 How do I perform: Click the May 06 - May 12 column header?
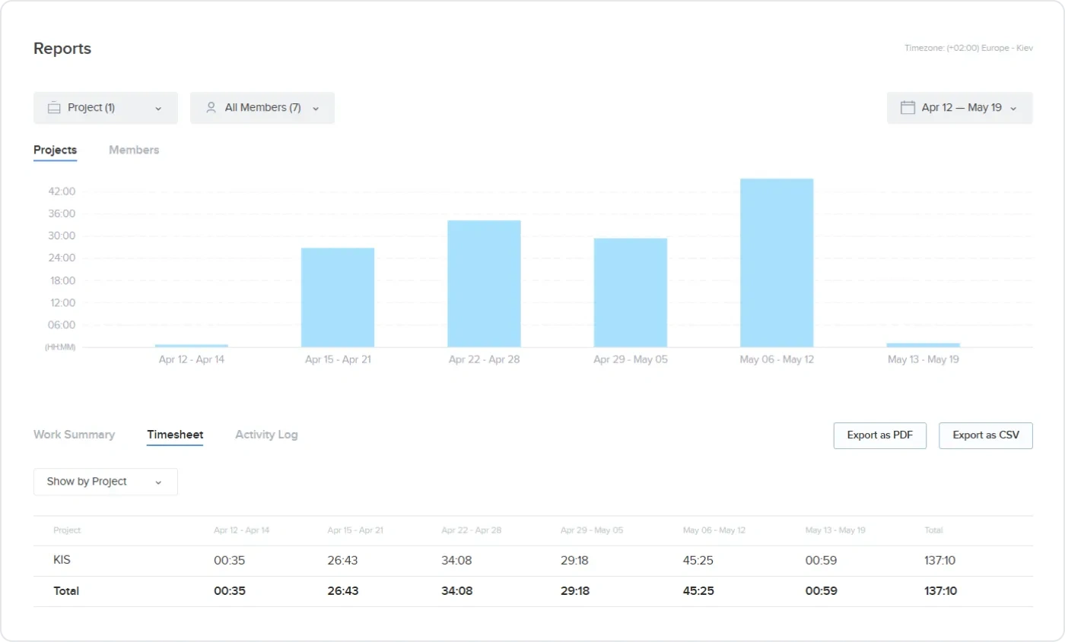coord(714,530)
